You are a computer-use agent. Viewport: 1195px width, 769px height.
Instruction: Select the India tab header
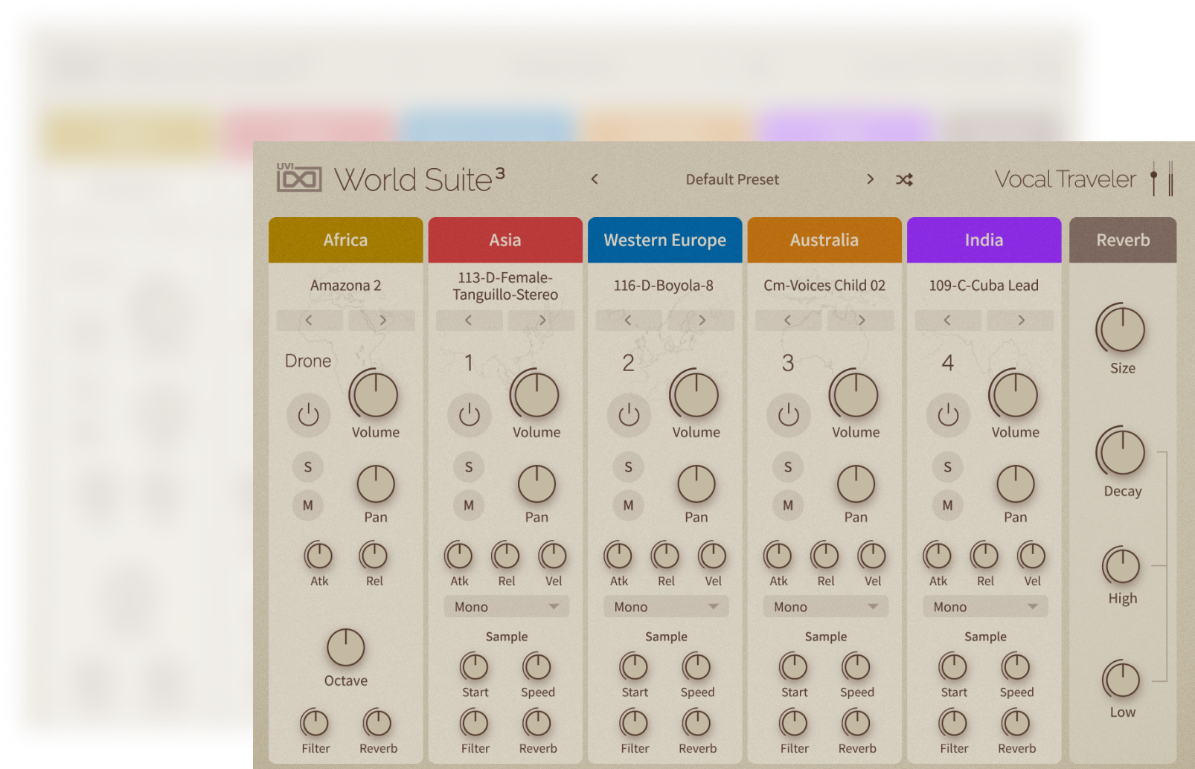click(x=984, y=240)
